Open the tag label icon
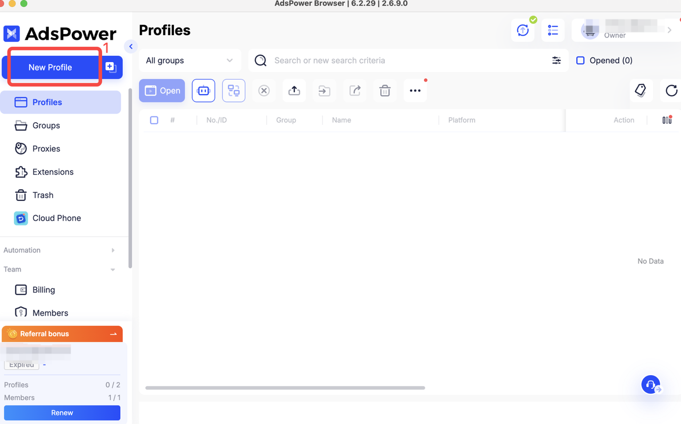The image size is (681, 424). (x=641, y=91)
